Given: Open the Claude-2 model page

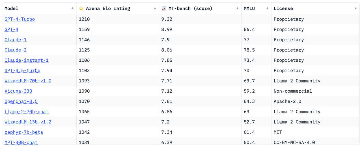Looking at the screenshot, I should (x=16, y=50).
